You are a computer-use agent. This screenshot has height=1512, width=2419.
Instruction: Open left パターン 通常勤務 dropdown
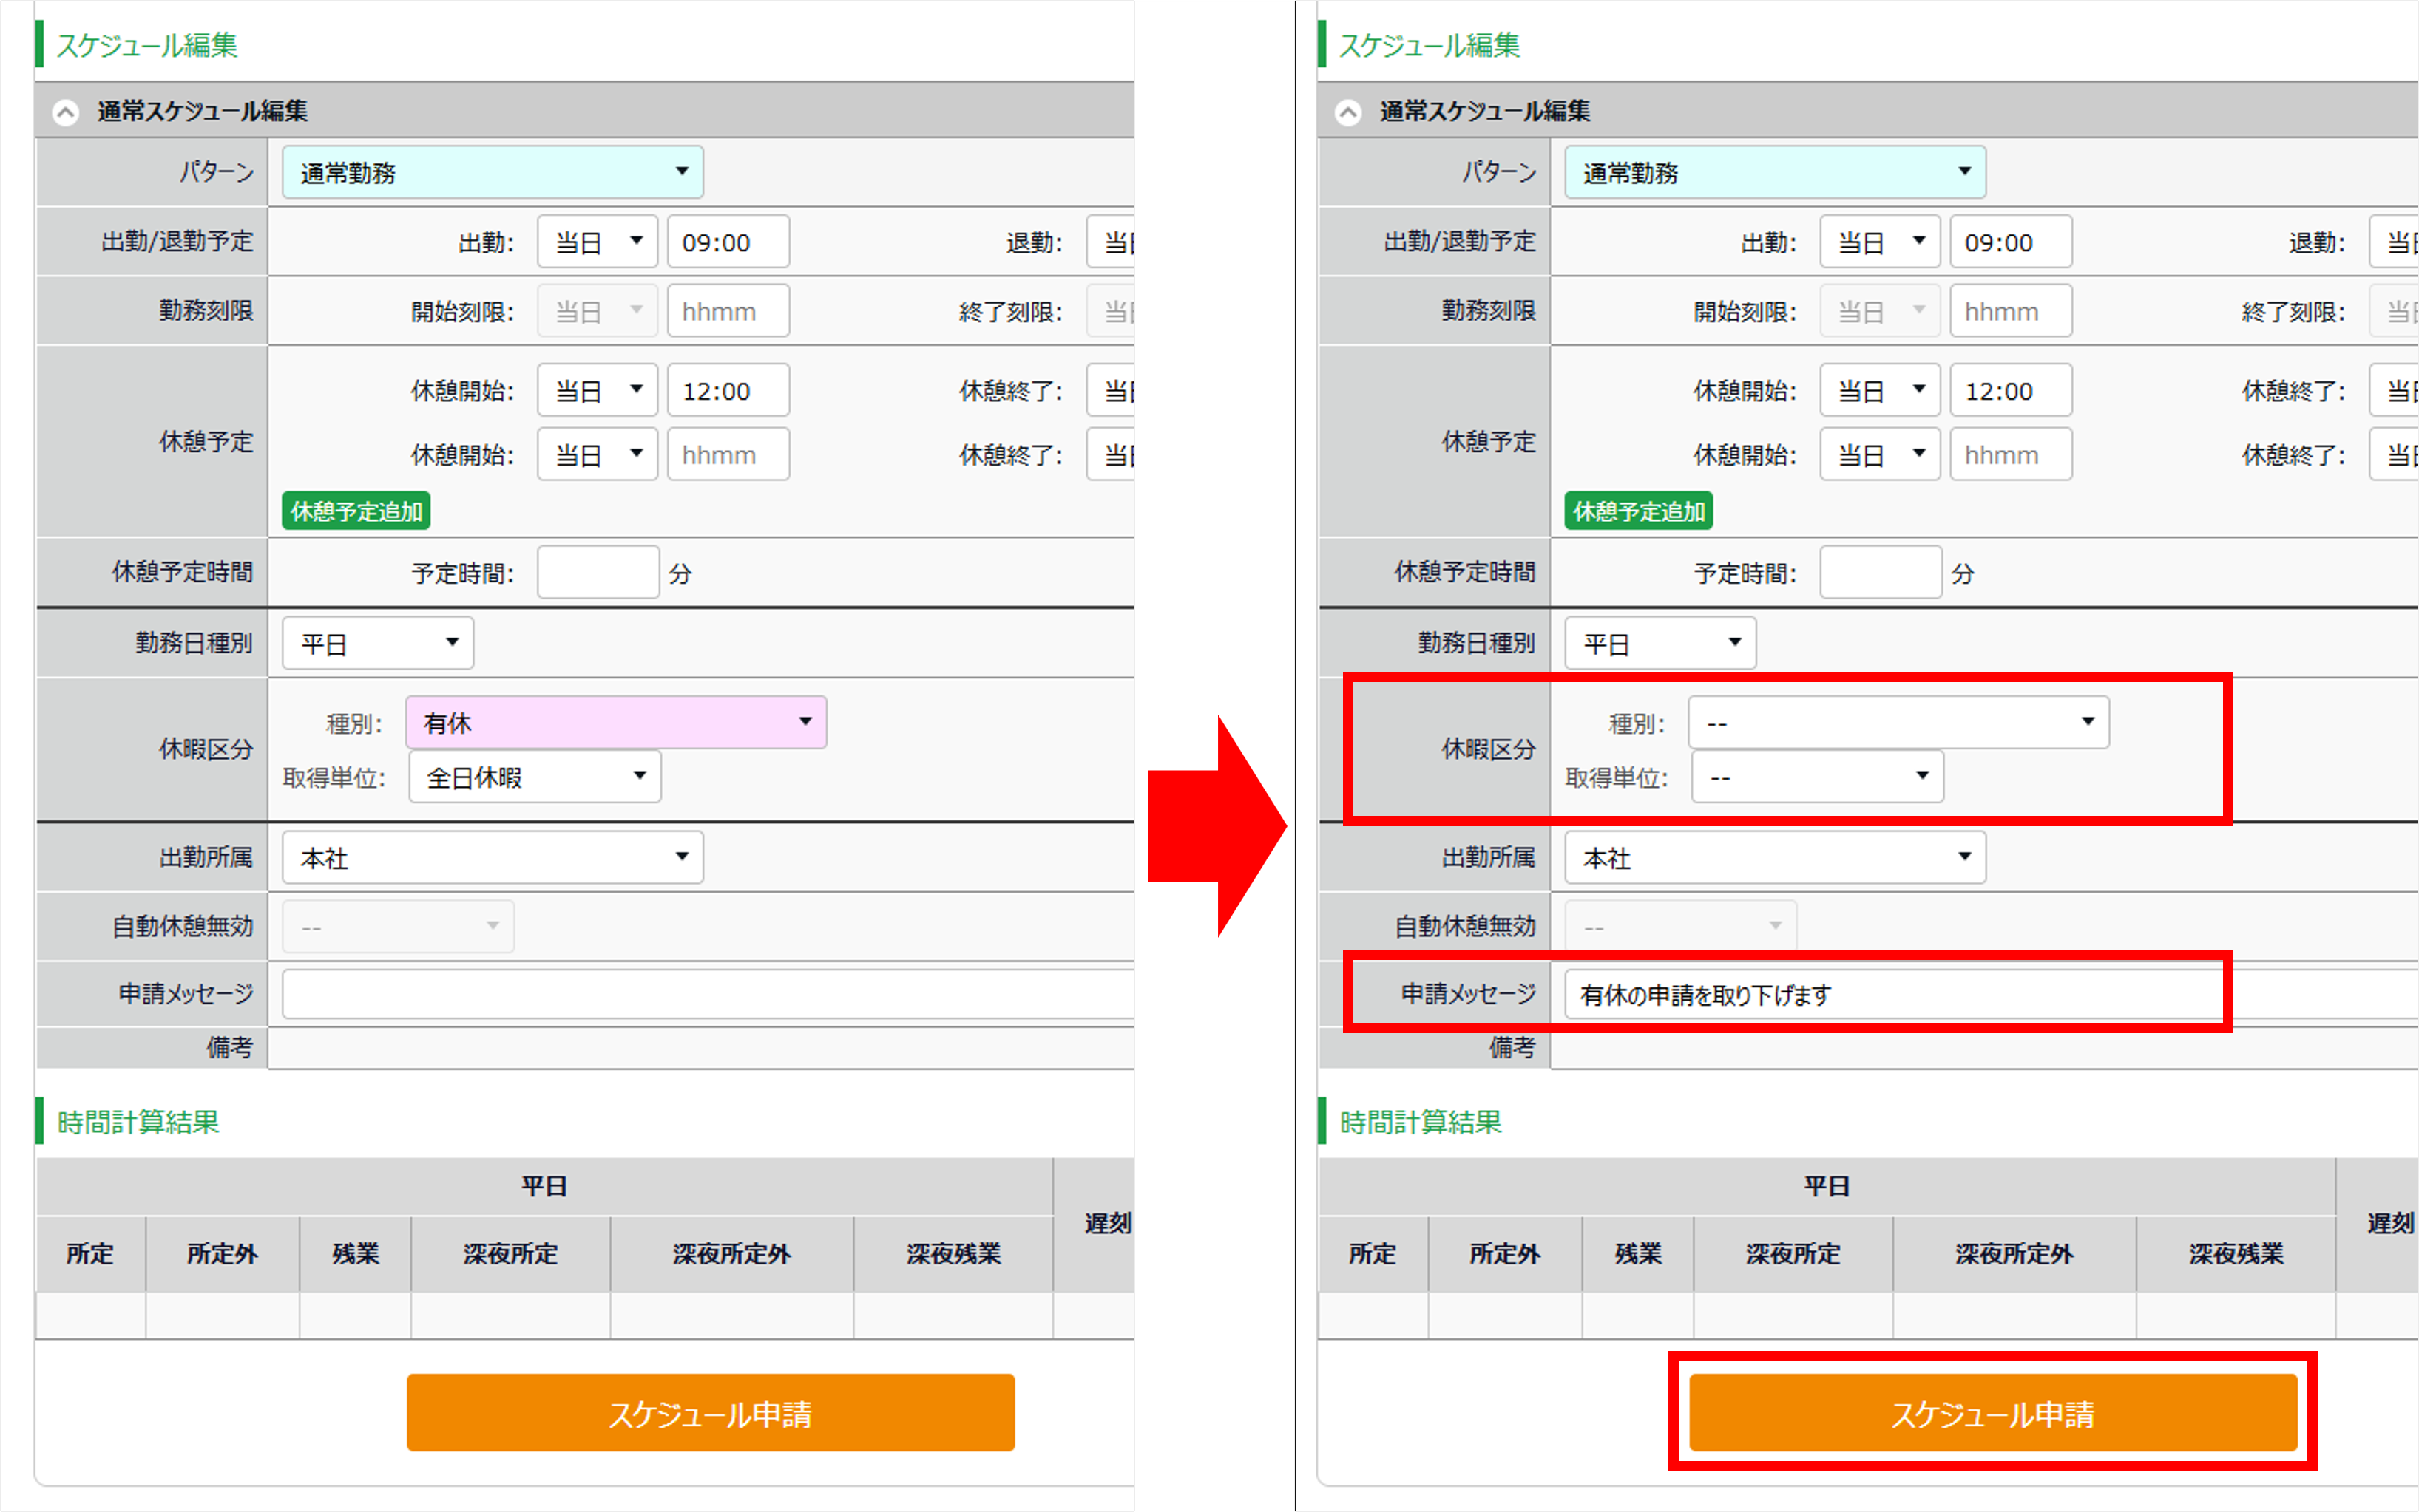point(493,172)
